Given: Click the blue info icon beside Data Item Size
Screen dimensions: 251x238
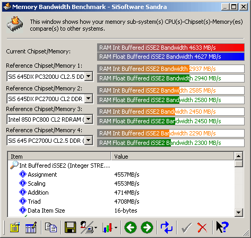Looking at the screenshot, I should pyautogui.click(x=23, y=210).
